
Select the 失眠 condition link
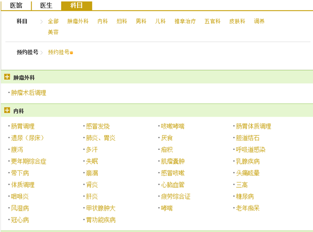coord(92,161)
